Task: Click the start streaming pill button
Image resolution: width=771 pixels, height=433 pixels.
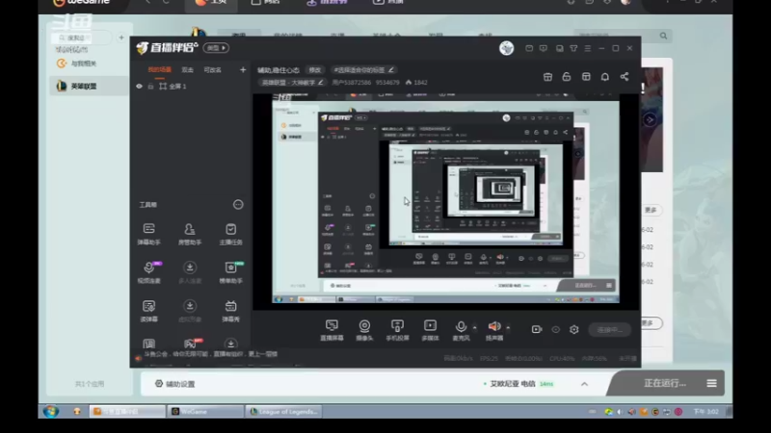Action: coord(610,329)
